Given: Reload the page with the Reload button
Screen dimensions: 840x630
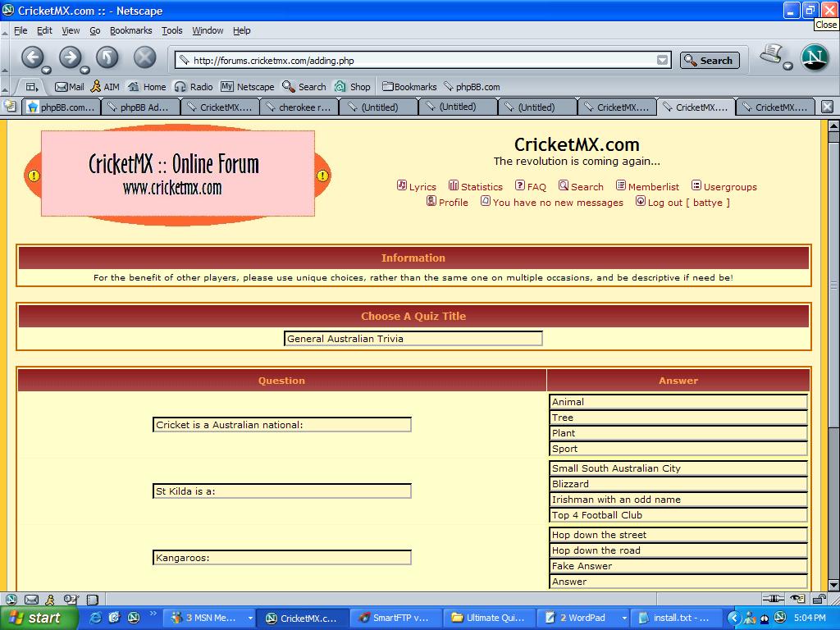Looking at the screenshot, I should (x=107, y=57).
